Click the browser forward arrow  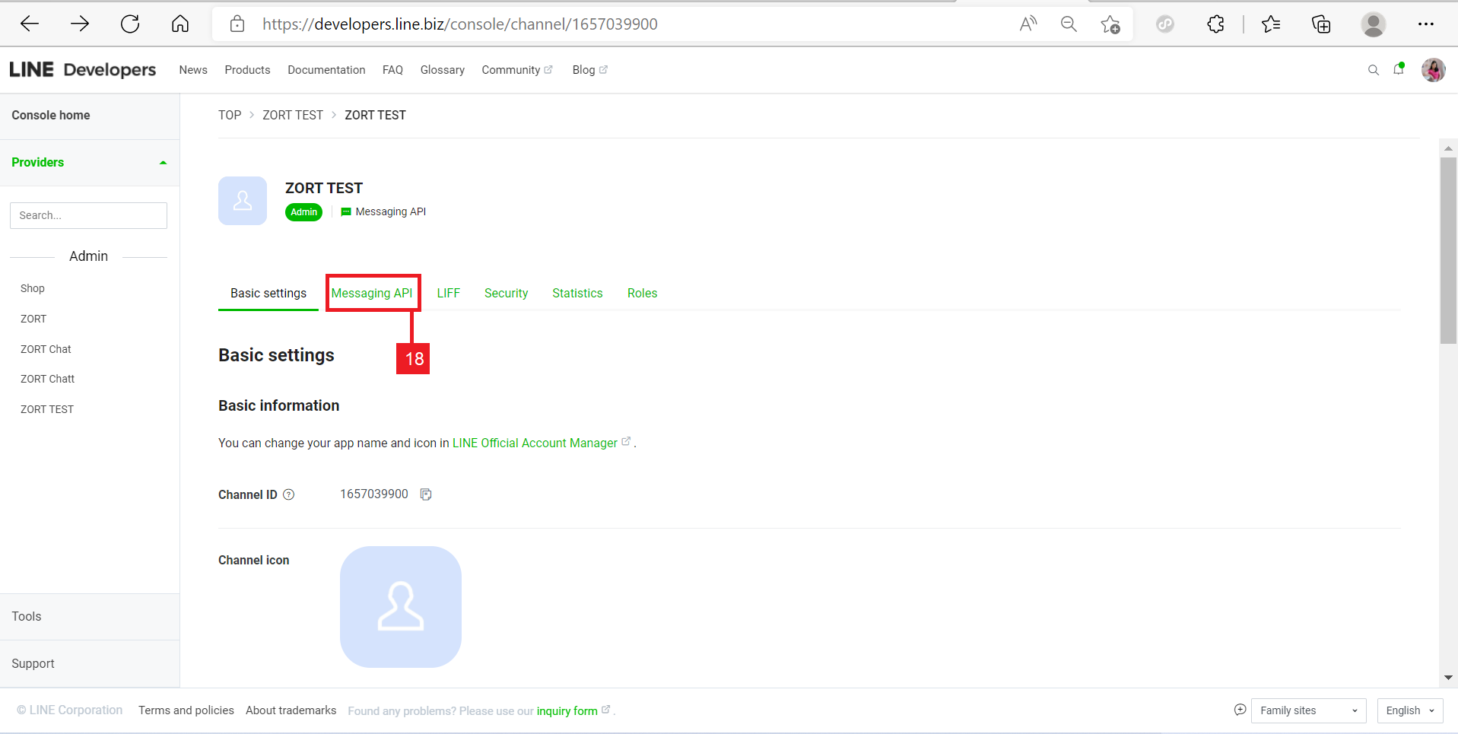(80, 24)
